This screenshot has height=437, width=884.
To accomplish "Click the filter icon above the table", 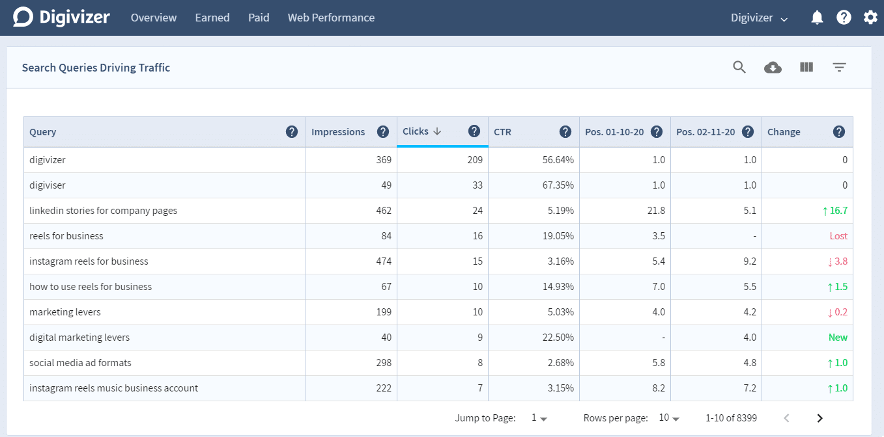I will click(839, 67).
